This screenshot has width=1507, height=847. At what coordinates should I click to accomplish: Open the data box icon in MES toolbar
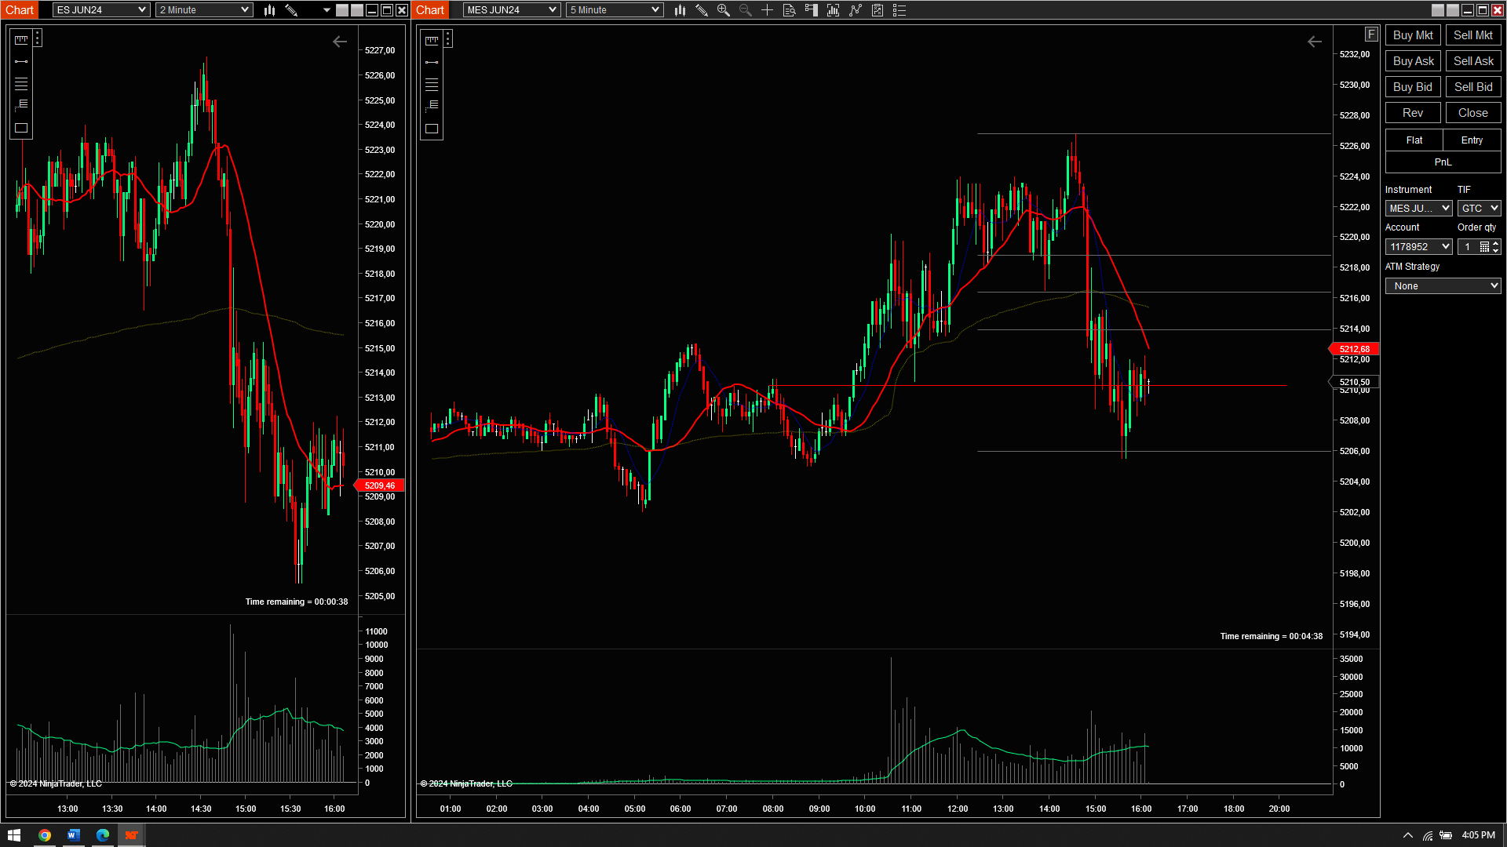[x=790, y=10]
